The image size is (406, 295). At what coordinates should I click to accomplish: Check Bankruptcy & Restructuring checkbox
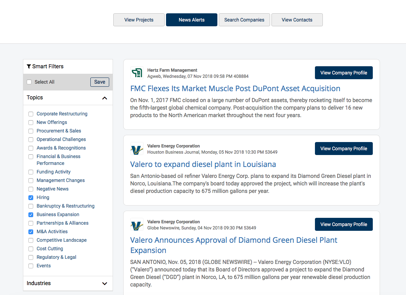(x=31, y=206)
